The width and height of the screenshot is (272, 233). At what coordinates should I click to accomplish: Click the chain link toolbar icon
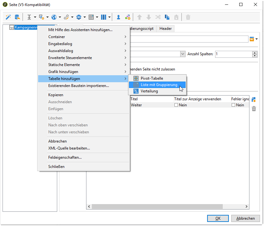point(66,17)
